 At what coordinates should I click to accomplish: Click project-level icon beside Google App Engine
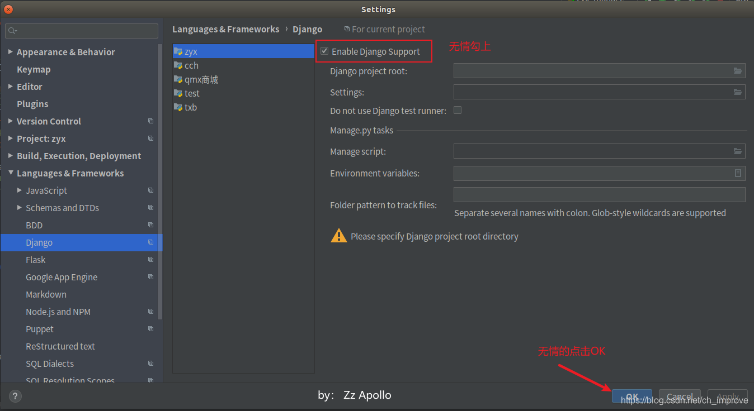click(x=150, y=277)
